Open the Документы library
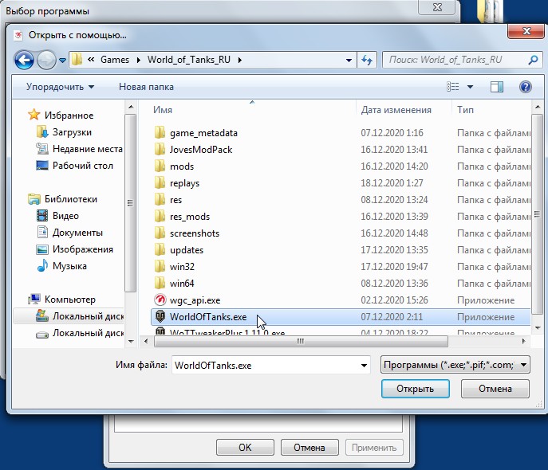The image size is (548, 470). [x=77, y=233]
